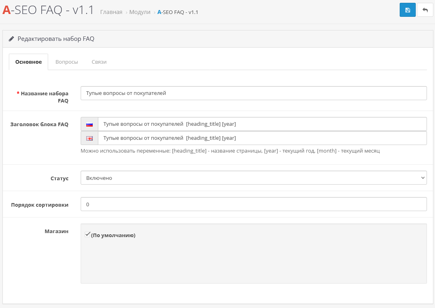
Task: Click the Russian flag language icon
Action: pos(89,124)
